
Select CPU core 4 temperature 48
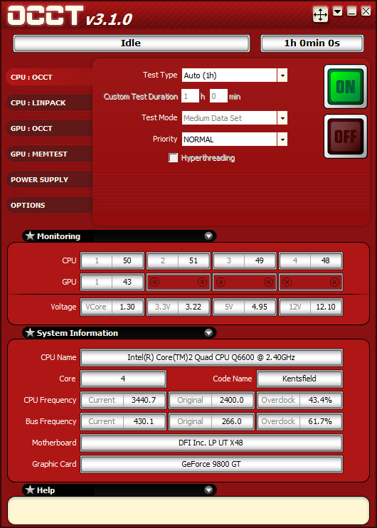tap(311, 260)
